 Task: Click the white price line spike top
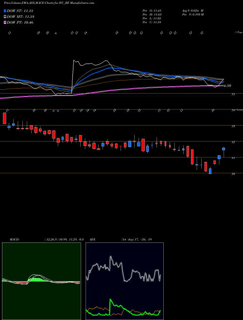pos(74,61)
